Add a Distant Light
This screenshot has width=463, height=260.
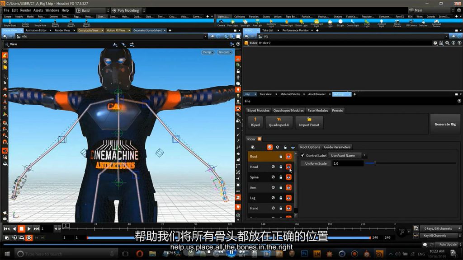pyautogui.click(x=301, y=23)
